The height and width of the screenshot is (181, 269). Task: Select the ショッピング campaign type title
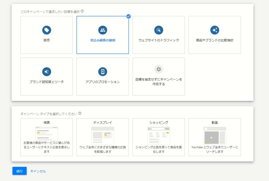point(159,122)
